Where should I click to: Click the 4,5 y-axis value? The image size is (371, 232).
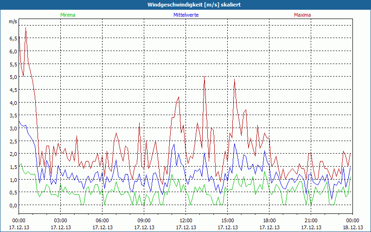(x=13, y=90)
